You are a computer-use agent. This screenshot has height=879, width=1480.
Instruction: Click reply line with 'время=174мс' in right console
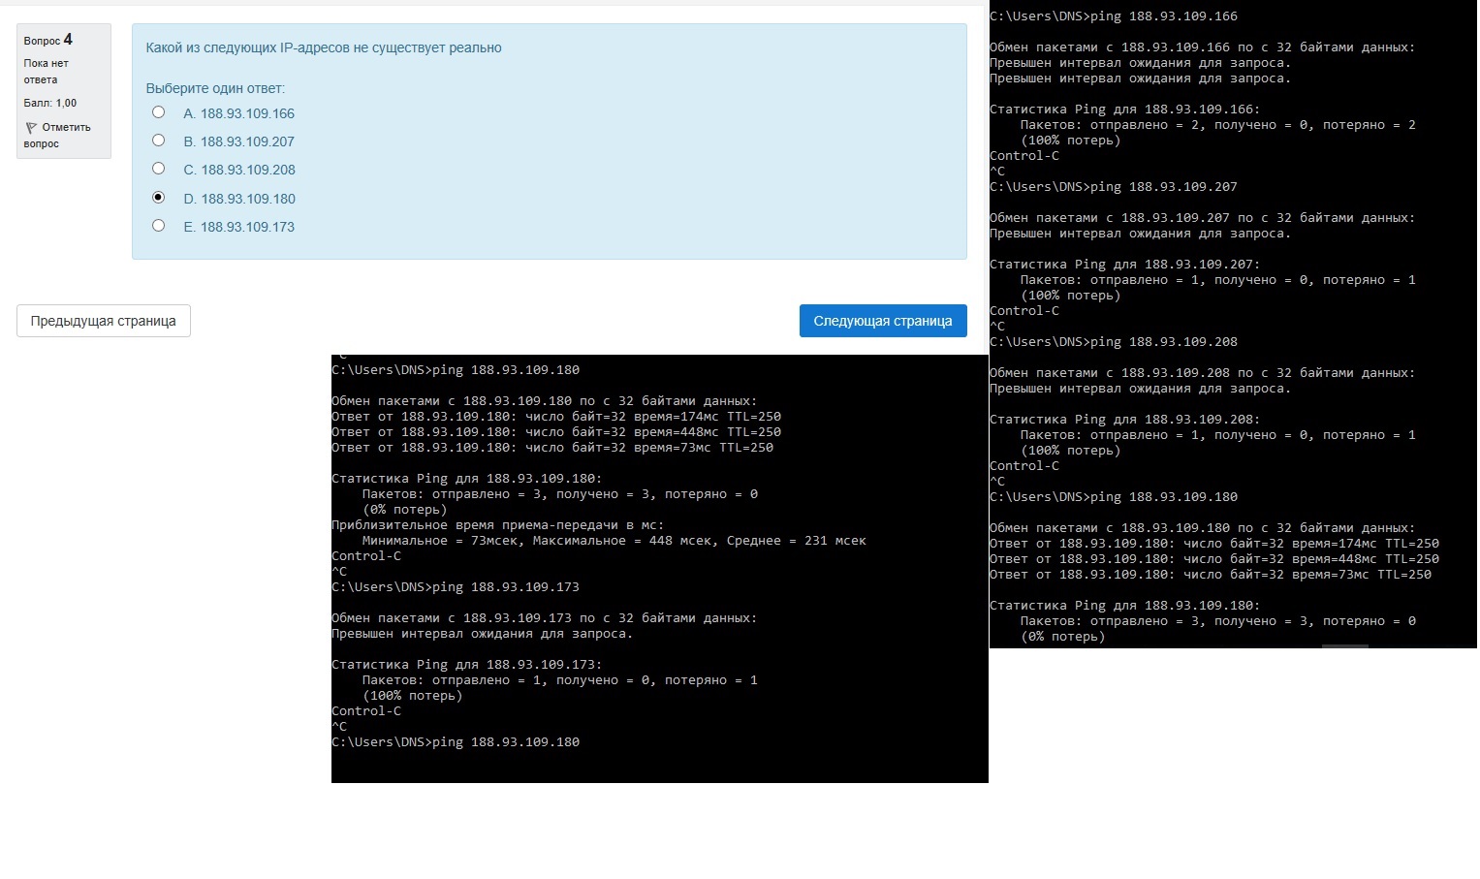click(x=1214, y=544)
